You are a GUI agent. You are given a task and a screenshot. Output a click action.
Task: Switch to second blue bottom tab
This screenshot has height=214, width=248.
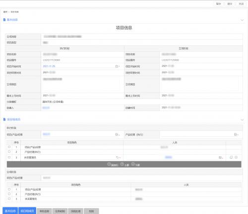tap(27, 211)
